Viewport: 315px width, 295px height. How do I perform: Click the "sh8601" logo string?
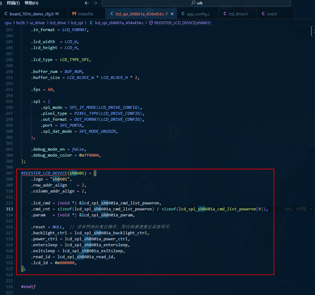[60, 179]
